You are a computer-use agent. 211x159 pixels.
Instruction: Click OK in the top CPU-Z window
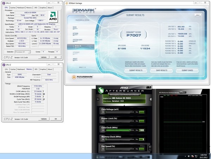click(56, 57)
